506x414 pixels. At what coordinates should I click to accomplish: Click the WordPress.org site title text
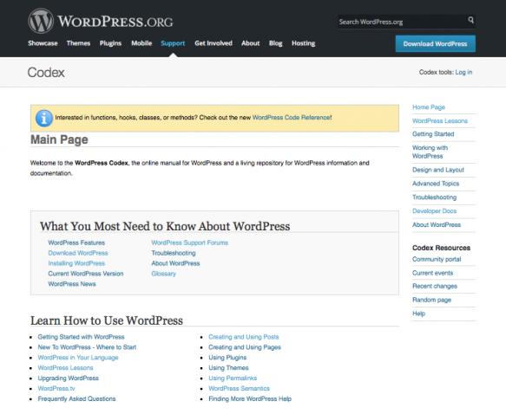click(x=115, y=22)
